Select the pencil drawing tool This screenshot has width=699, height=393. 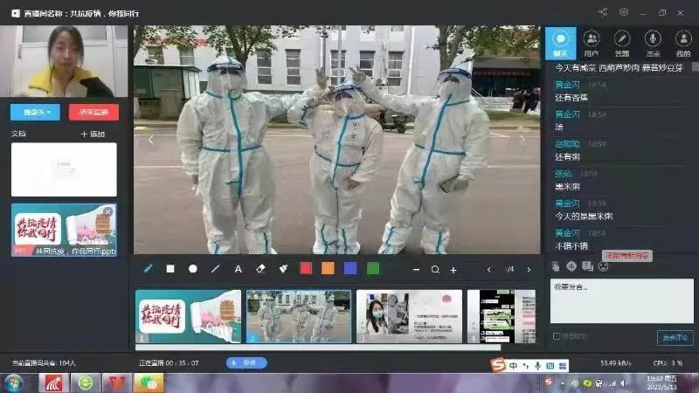[148, 269]
